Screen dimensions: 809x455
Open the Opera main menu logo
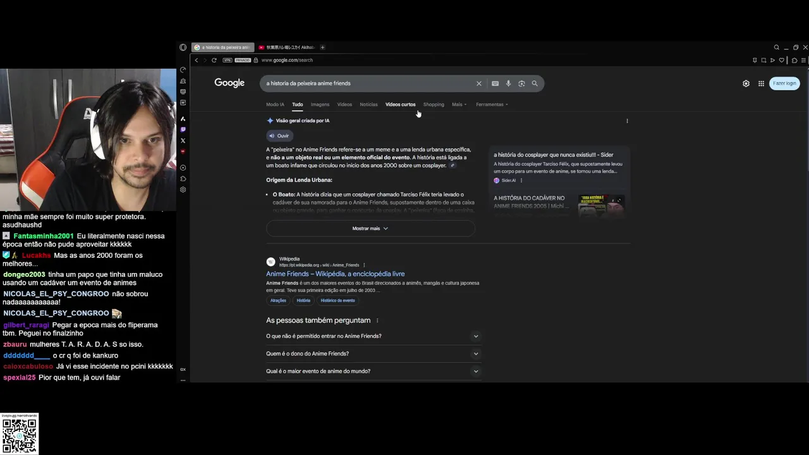183,47
